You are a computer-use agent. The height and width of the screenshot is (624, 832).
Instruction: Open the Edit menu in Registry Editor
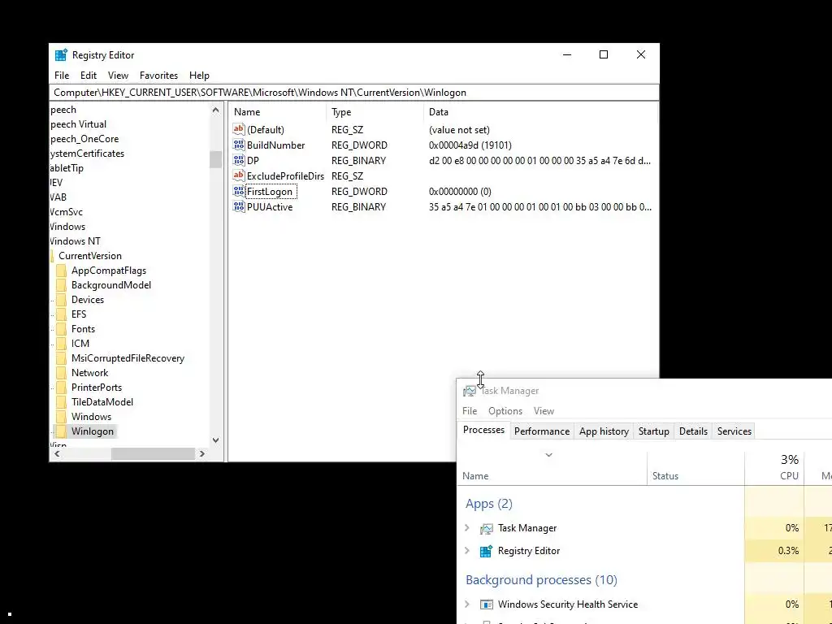89,76
